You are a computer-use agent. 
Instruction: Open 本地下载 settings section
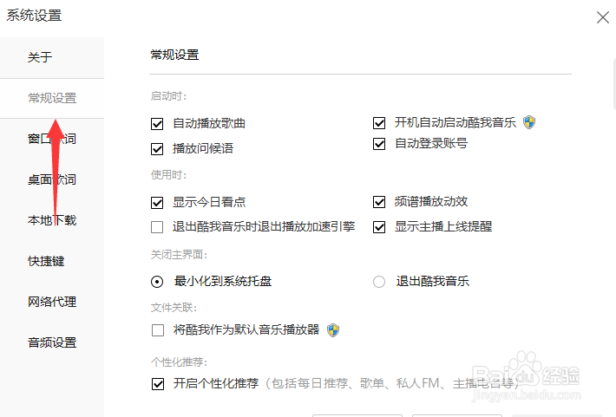52,220
